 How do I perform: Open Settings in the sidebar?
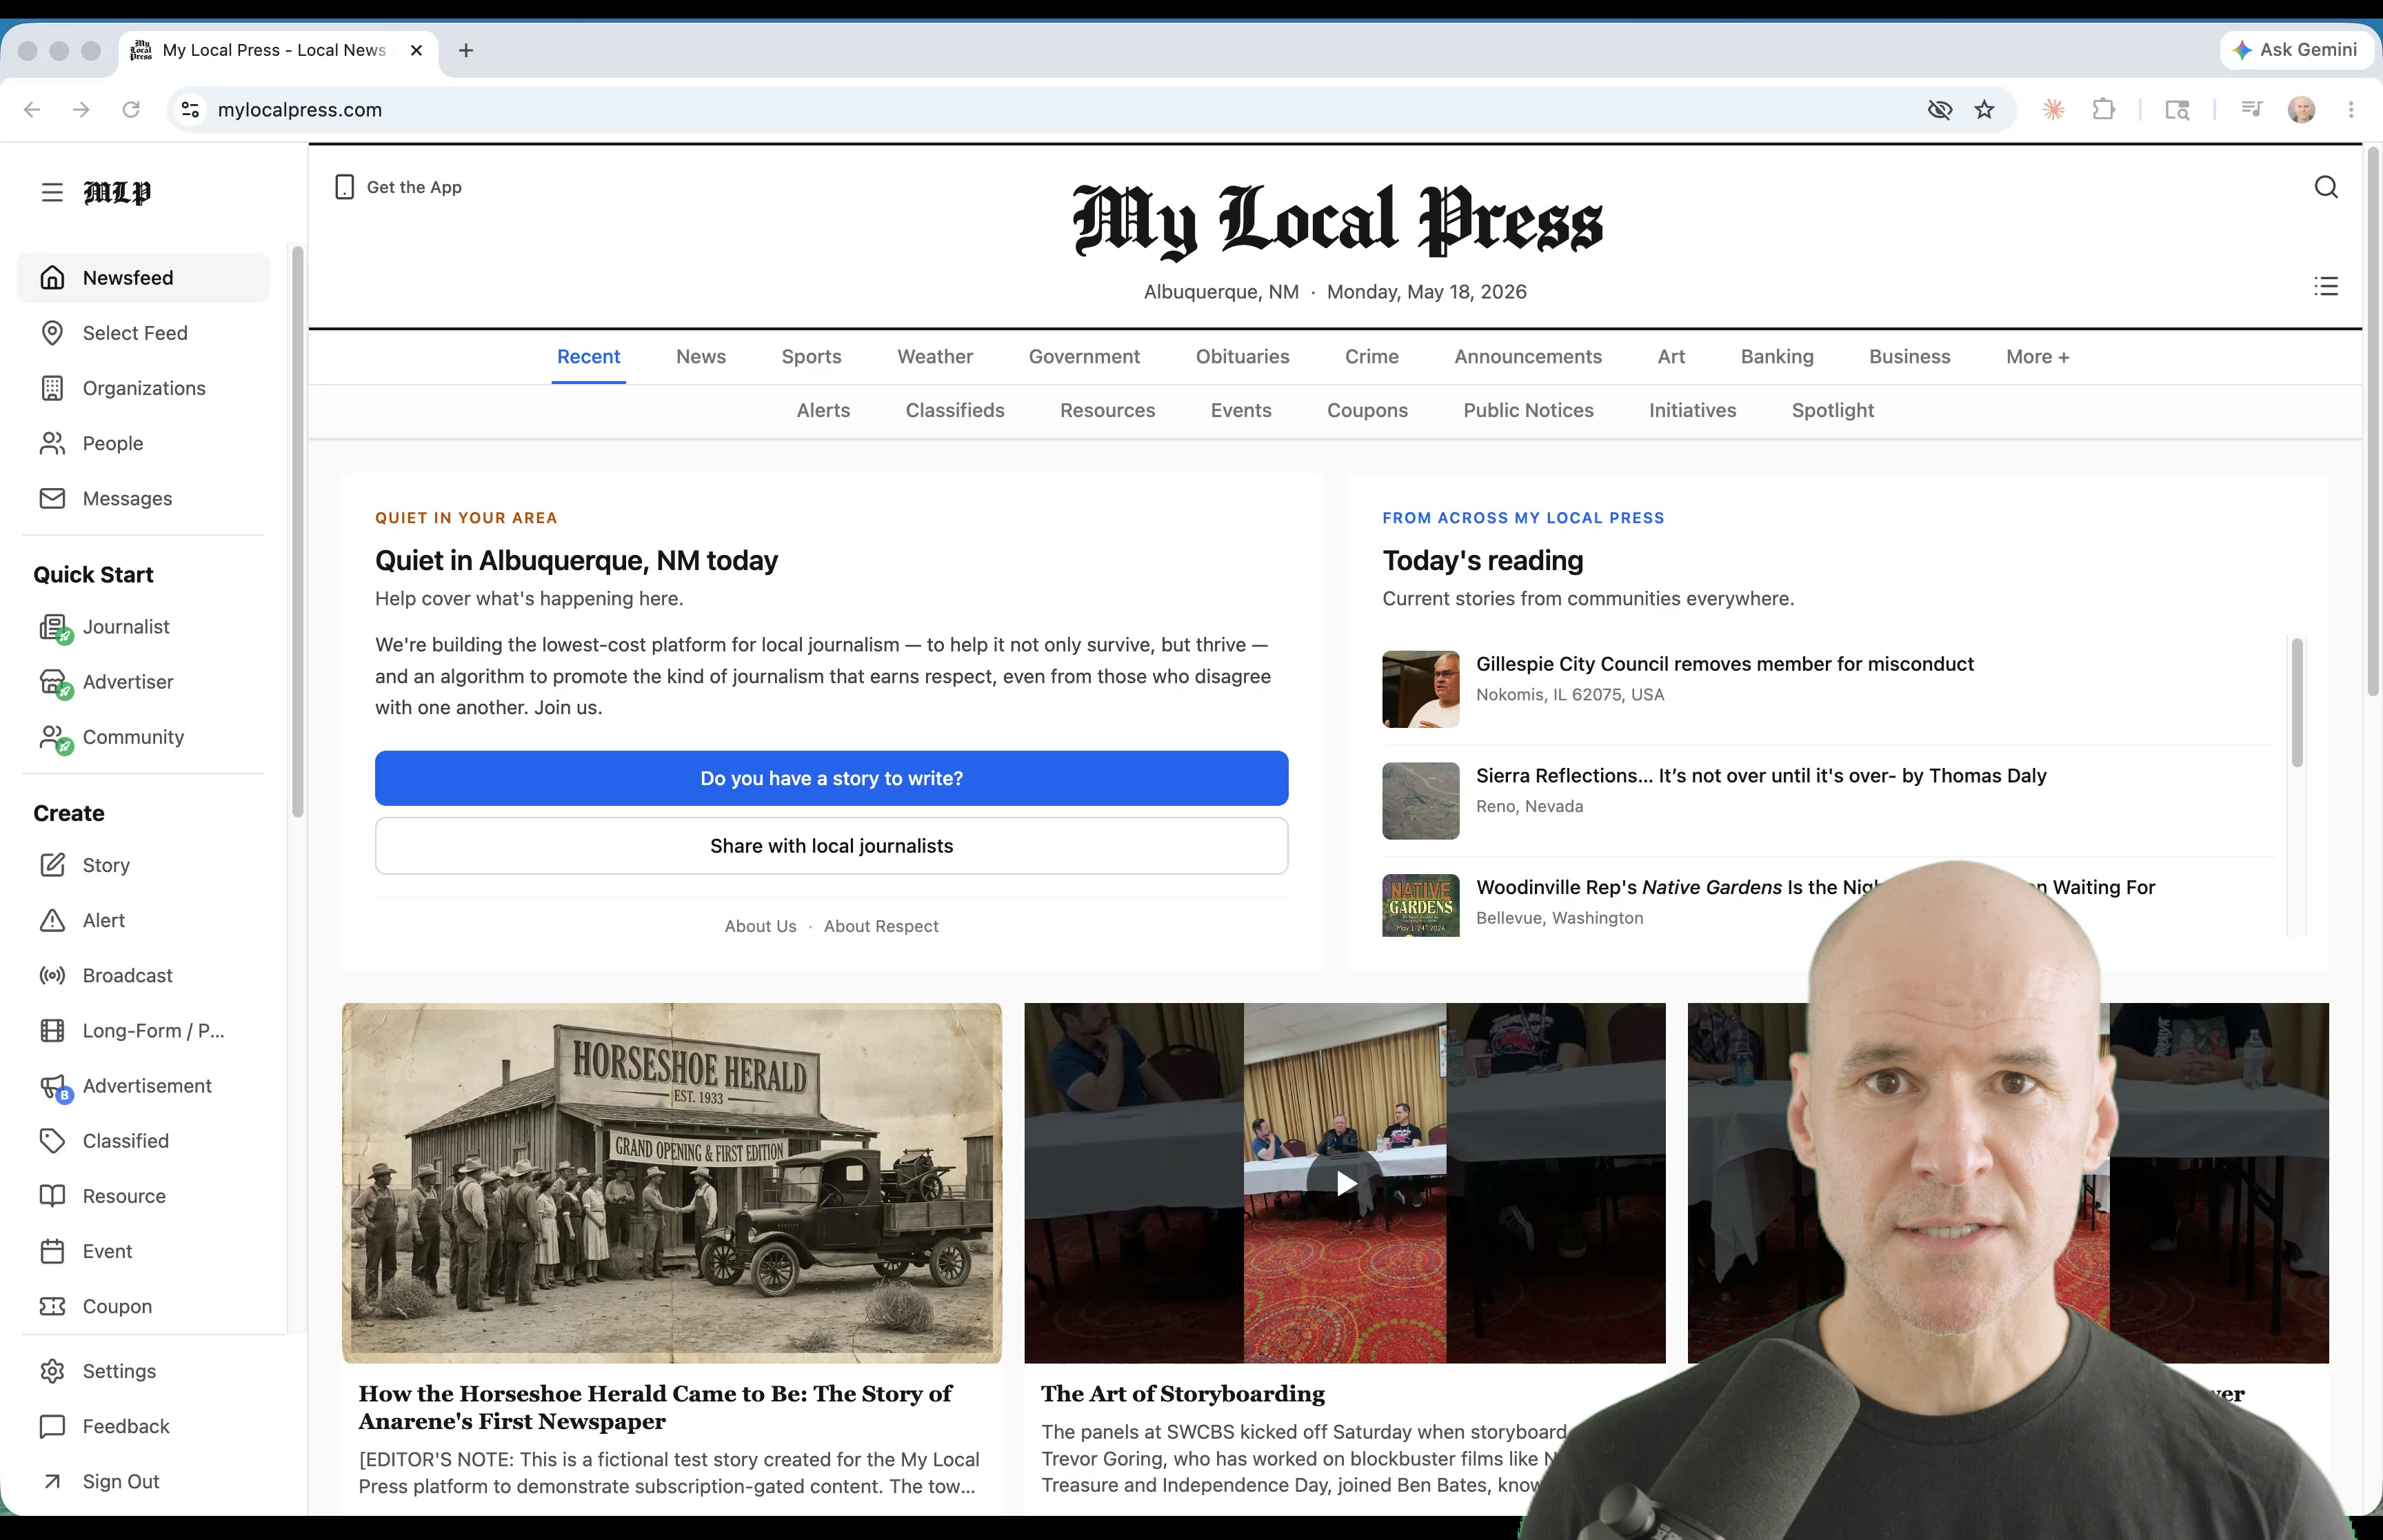(143, 1371)
